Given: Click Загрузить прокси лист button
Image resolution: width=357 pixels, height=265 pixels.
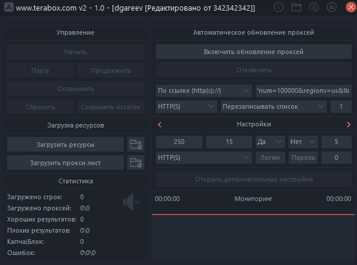Looking at the screenshot, I should point(65,163).
